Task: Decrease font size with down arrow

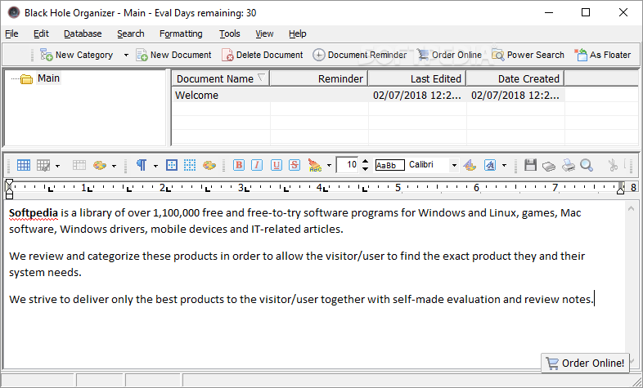Action: (x=366, y=169)
